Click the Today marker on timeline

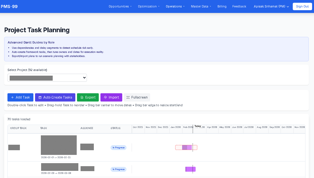(198, 126)
